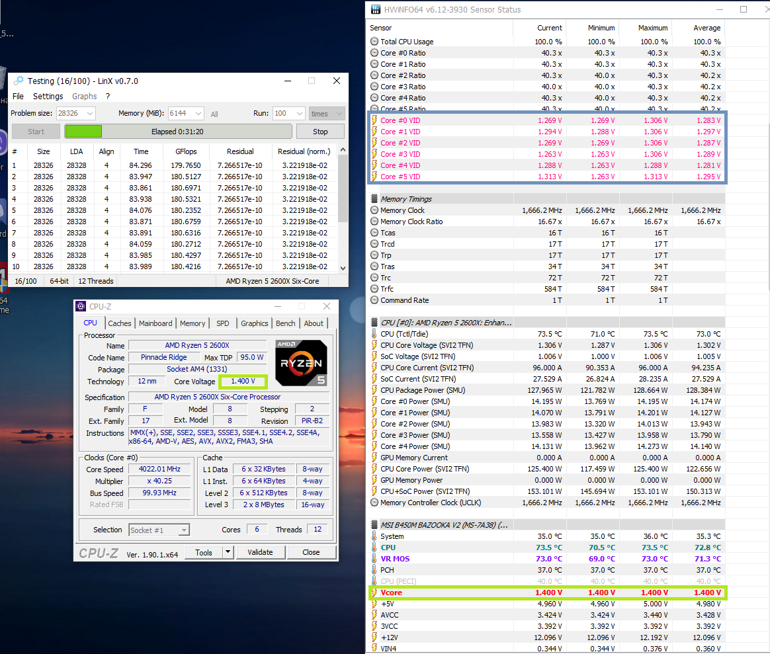This screenshot has width=770, height=654.
Task: Click the Tcas timing icon
Action: 374,233
